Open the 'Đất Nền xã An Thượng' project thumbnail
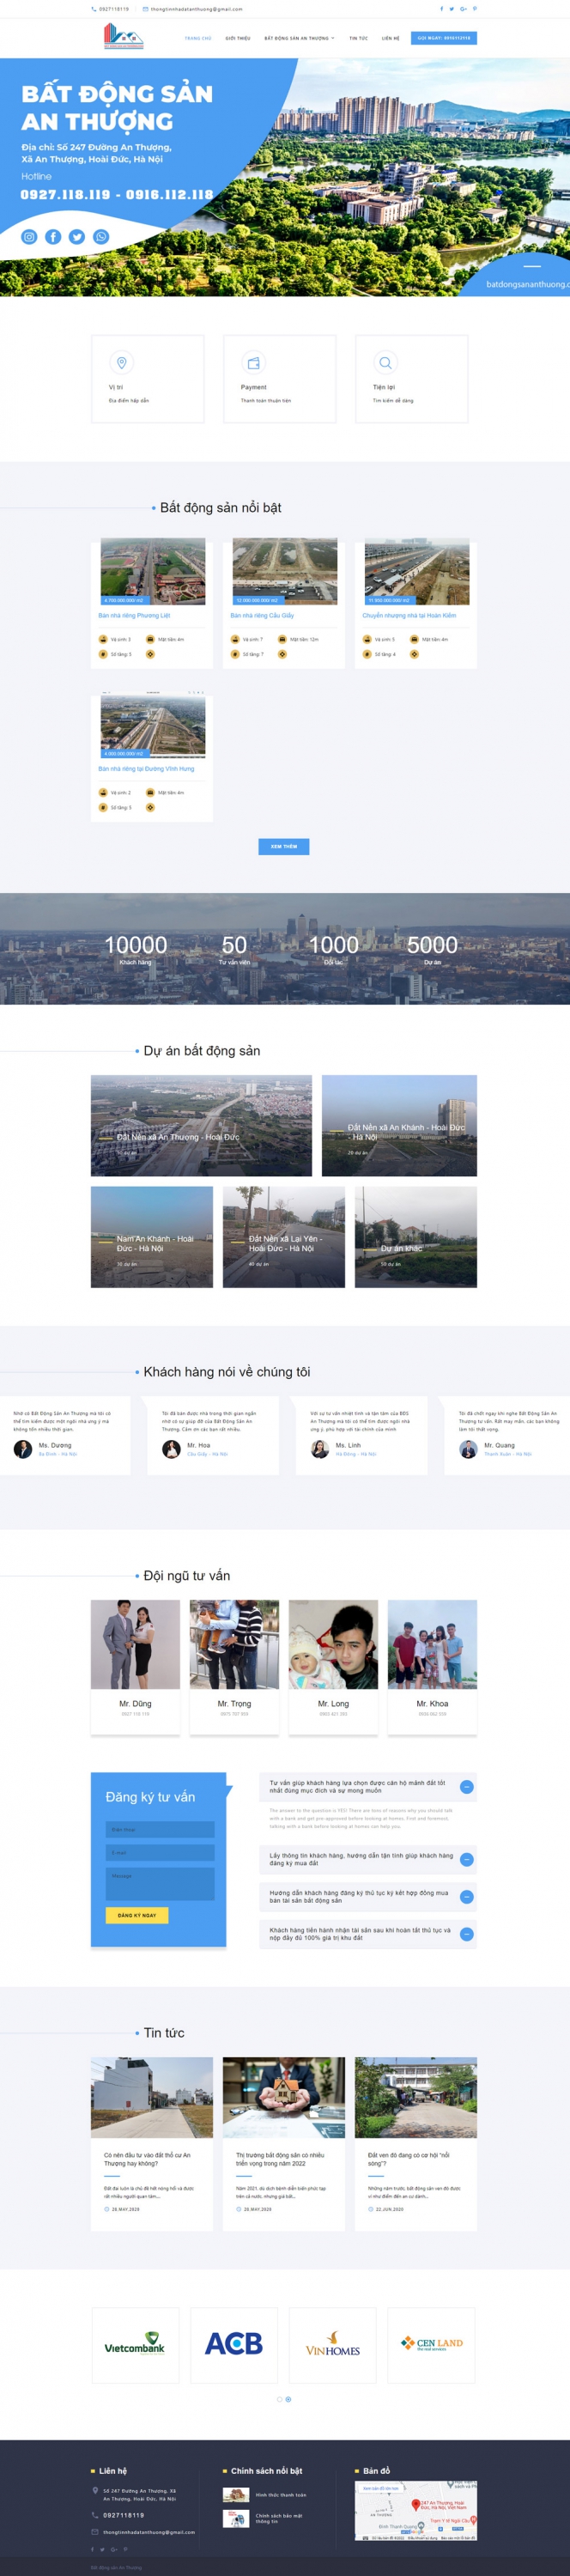The image size is (570, 2576). (x=201, y=1125)
